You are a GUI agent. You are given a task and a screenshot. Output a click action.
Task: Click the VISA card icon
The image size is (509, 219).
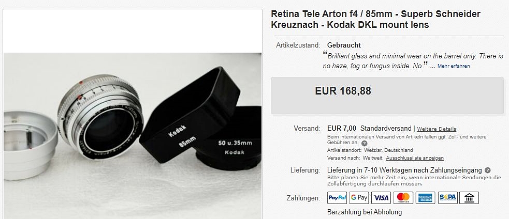(381, 198)
